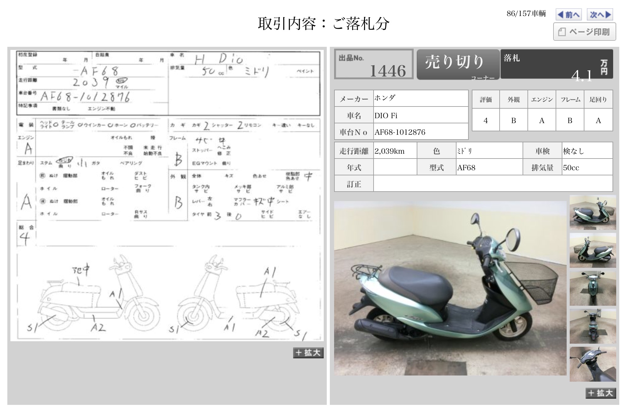This screenshot has width=626, height=411.
Task: Open the main green scooter photo
Action: 450,288
